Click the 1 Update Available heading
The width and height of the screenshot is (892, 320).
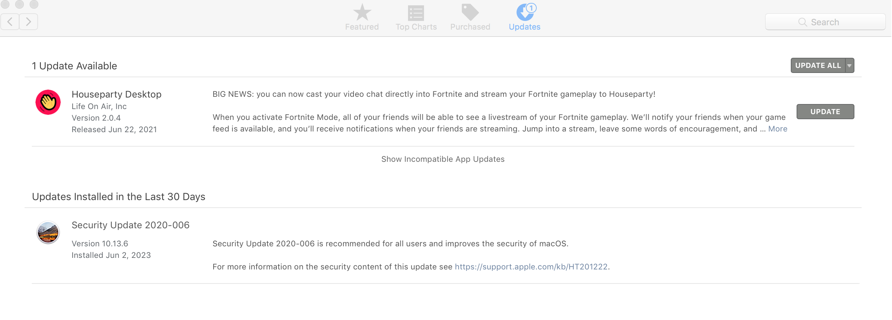pos(74,66)
